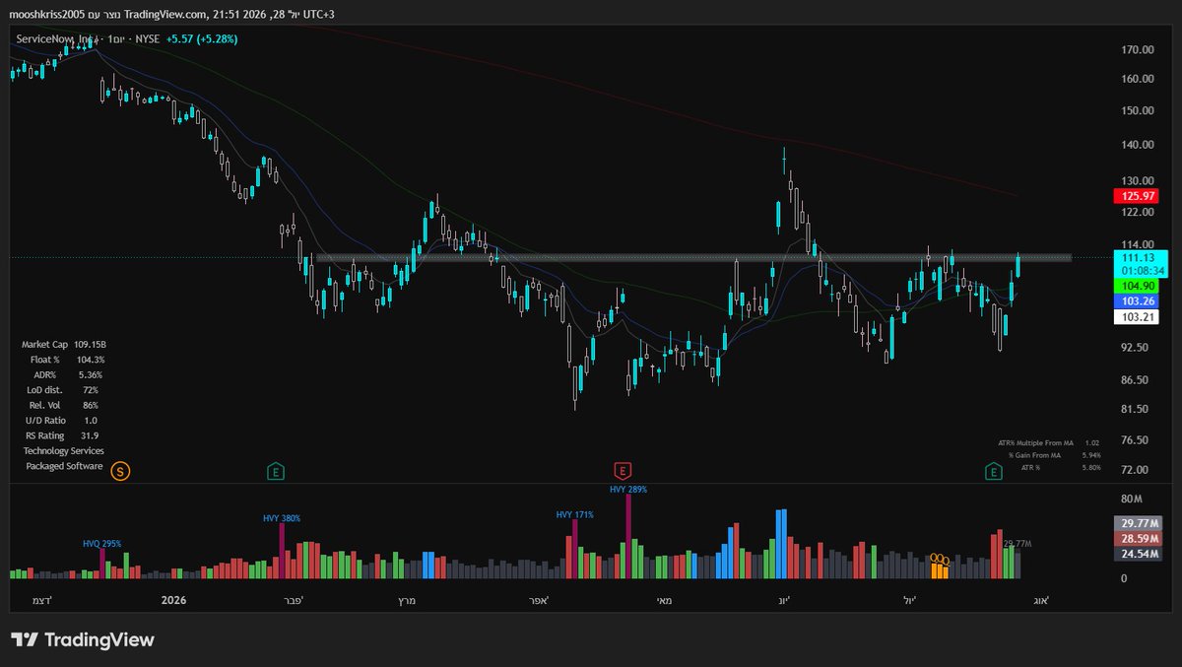Click the Technology Services sector text
Viewport: 1182px width, 667px height.
click(63, 450)
